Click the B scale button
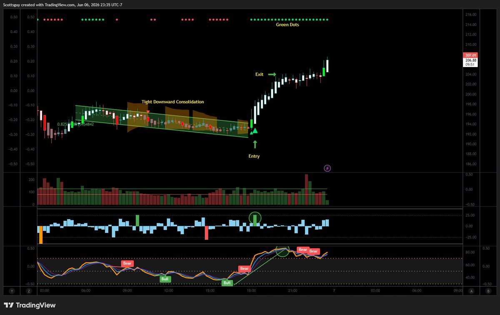Image resolution: width=500 pixels, height=315 pixels. pyautogui.click(x=488, y=291)
